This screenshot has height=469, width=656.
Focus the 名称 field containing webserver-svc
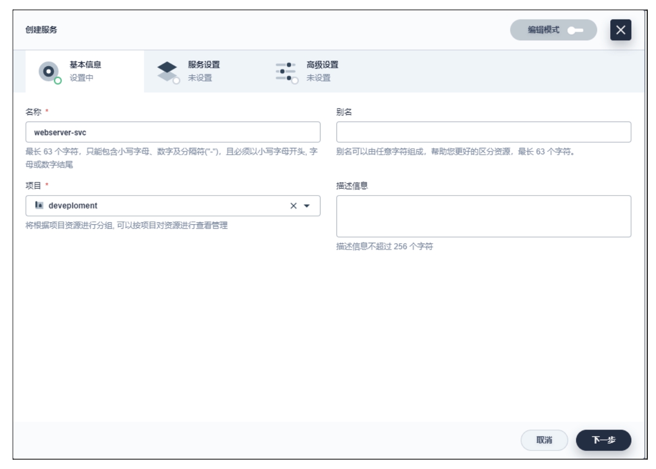(x=173, y=132)
